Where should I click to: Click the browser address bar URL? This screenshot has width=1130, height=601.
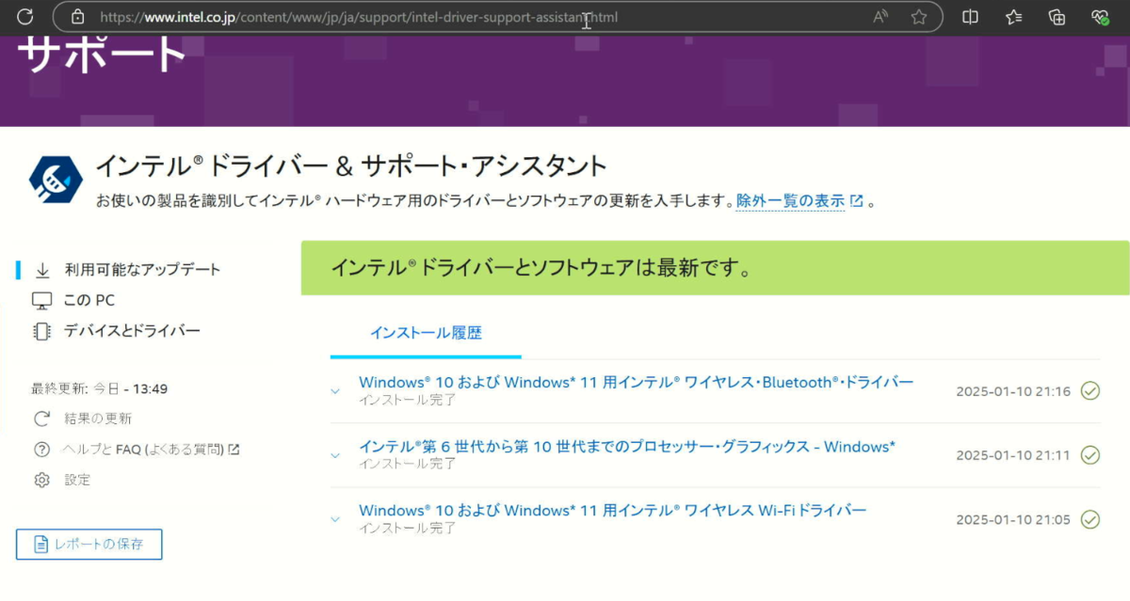click(359, 17)
